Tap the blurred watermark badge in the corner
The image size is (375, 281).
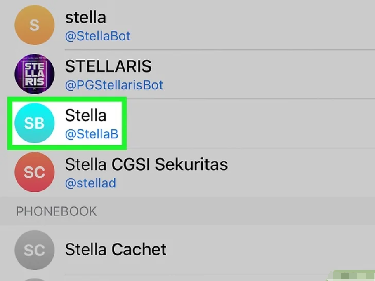click(x=353, y=276)
